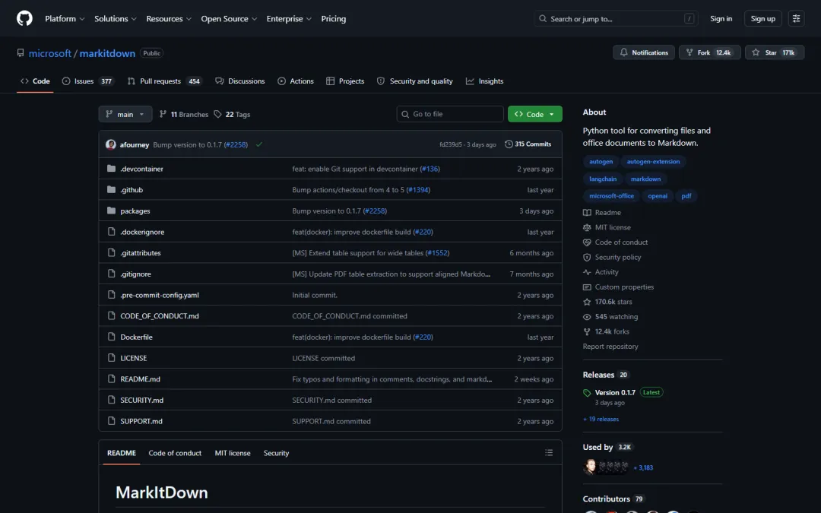Open the .pre-commit-config.yaml file
Viewport: 821px width, 513px height.
tap(160, 295)
